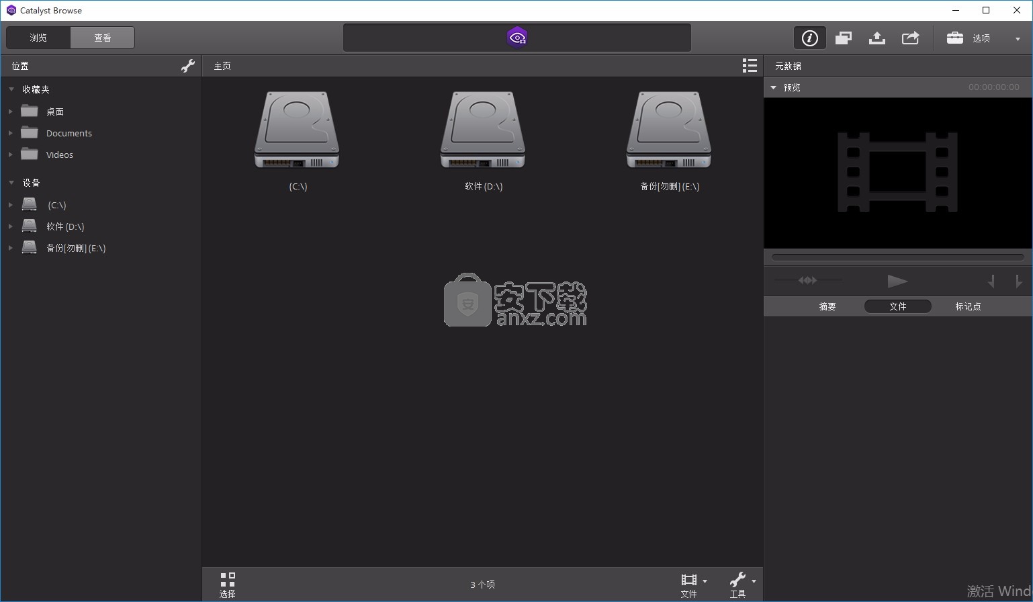Click the 3 个项 item count label
This screenshot has height=602, width=1033.
coord(482,585)
